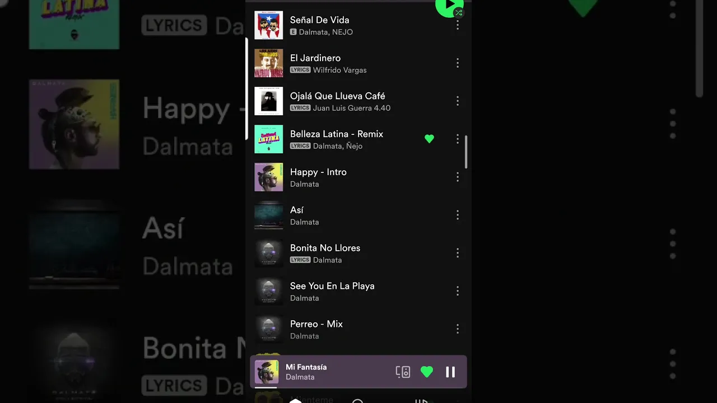This screenshot has width=717, height=403.
Task: Open three-dot menu for See You En La Playa
Action: pyautogui.click(x=458, y=291)
